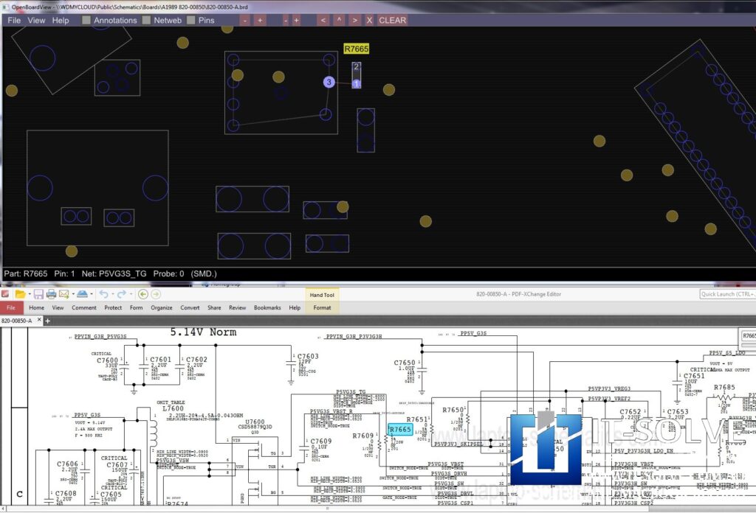Viewport: 756px width, 513px height.
Task: Open the OpenBoardView View menu
Action: tap(36, 20)
